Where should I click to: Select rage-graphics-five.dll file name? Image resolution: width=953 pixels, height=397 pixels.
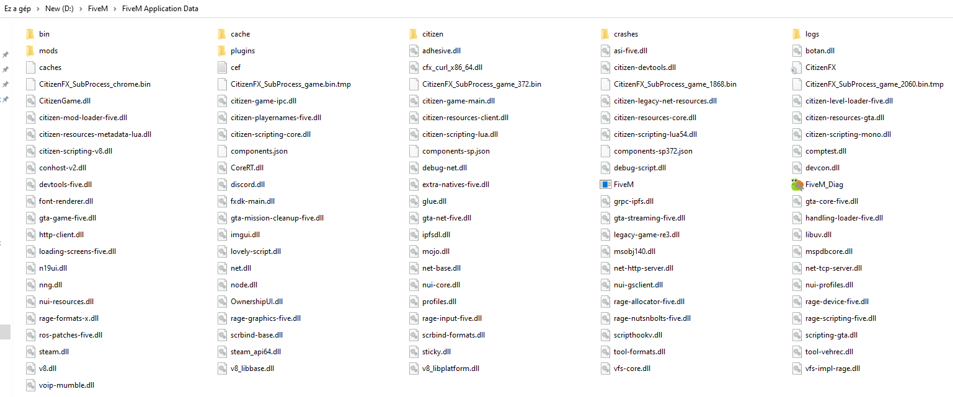tap(265, 318)
